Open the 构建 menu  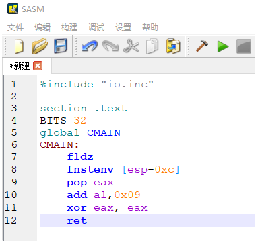(69, 28)
